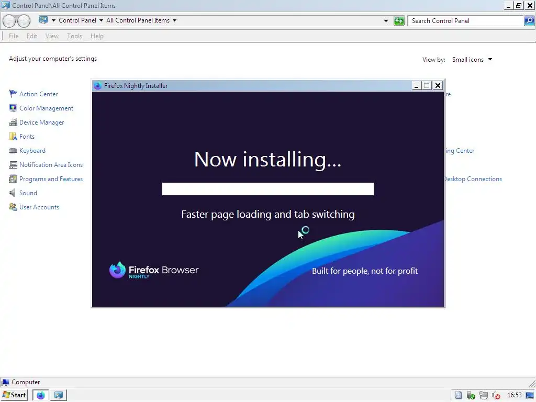Click the safely remove hardware tray icon

click(471, 396)
